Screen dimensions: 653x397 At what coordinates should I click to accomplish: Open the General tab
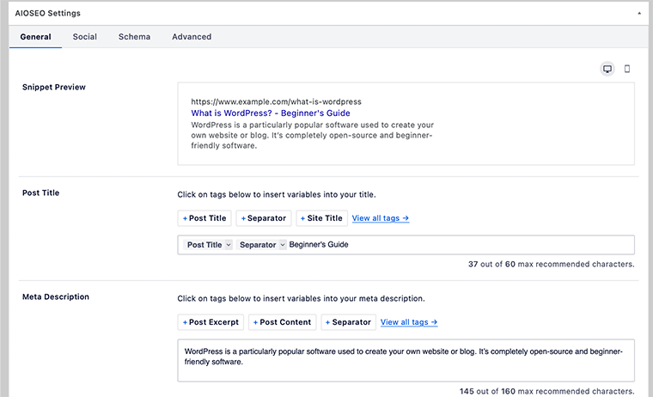pyautogui.click(x=35, y=37)
